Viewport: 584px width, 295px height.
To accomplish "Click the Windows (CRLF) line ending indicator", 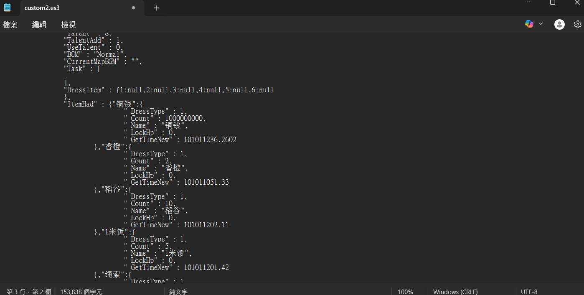I will pyautogui.click(x=455, y=292).
